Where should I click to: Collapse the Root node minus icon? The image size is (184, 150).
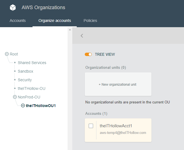coord(7,54)
